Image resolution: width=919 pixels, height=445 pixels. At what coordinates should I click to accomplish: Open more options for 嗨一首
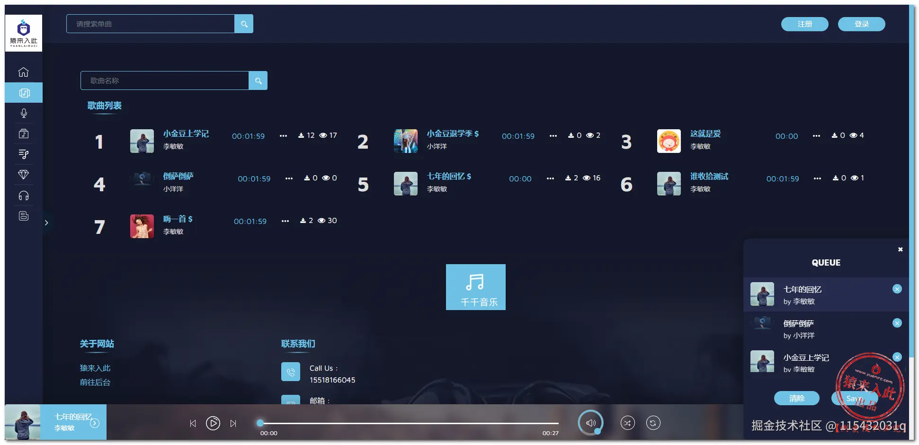(285, 221)
